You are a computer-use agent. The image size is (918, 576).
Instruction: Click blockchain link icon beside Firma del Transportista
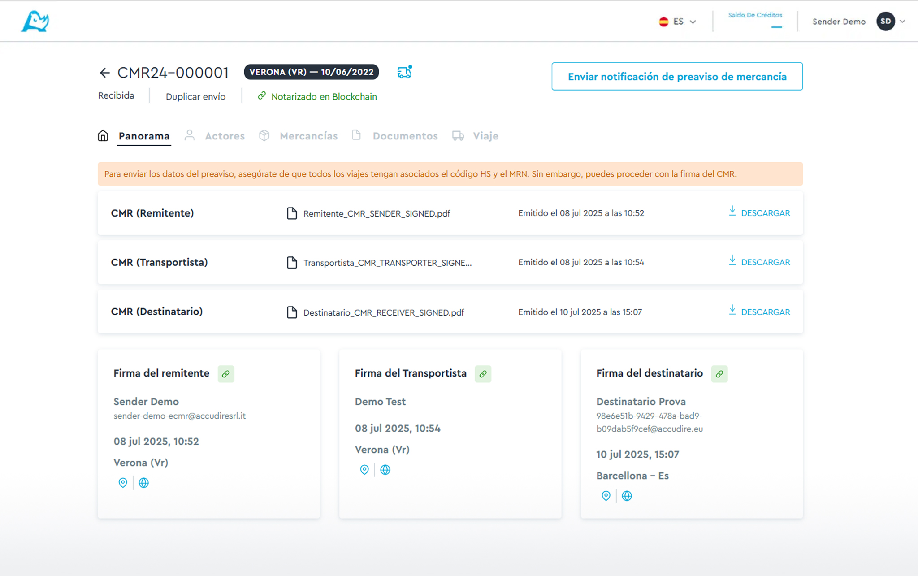pos(483,374)
